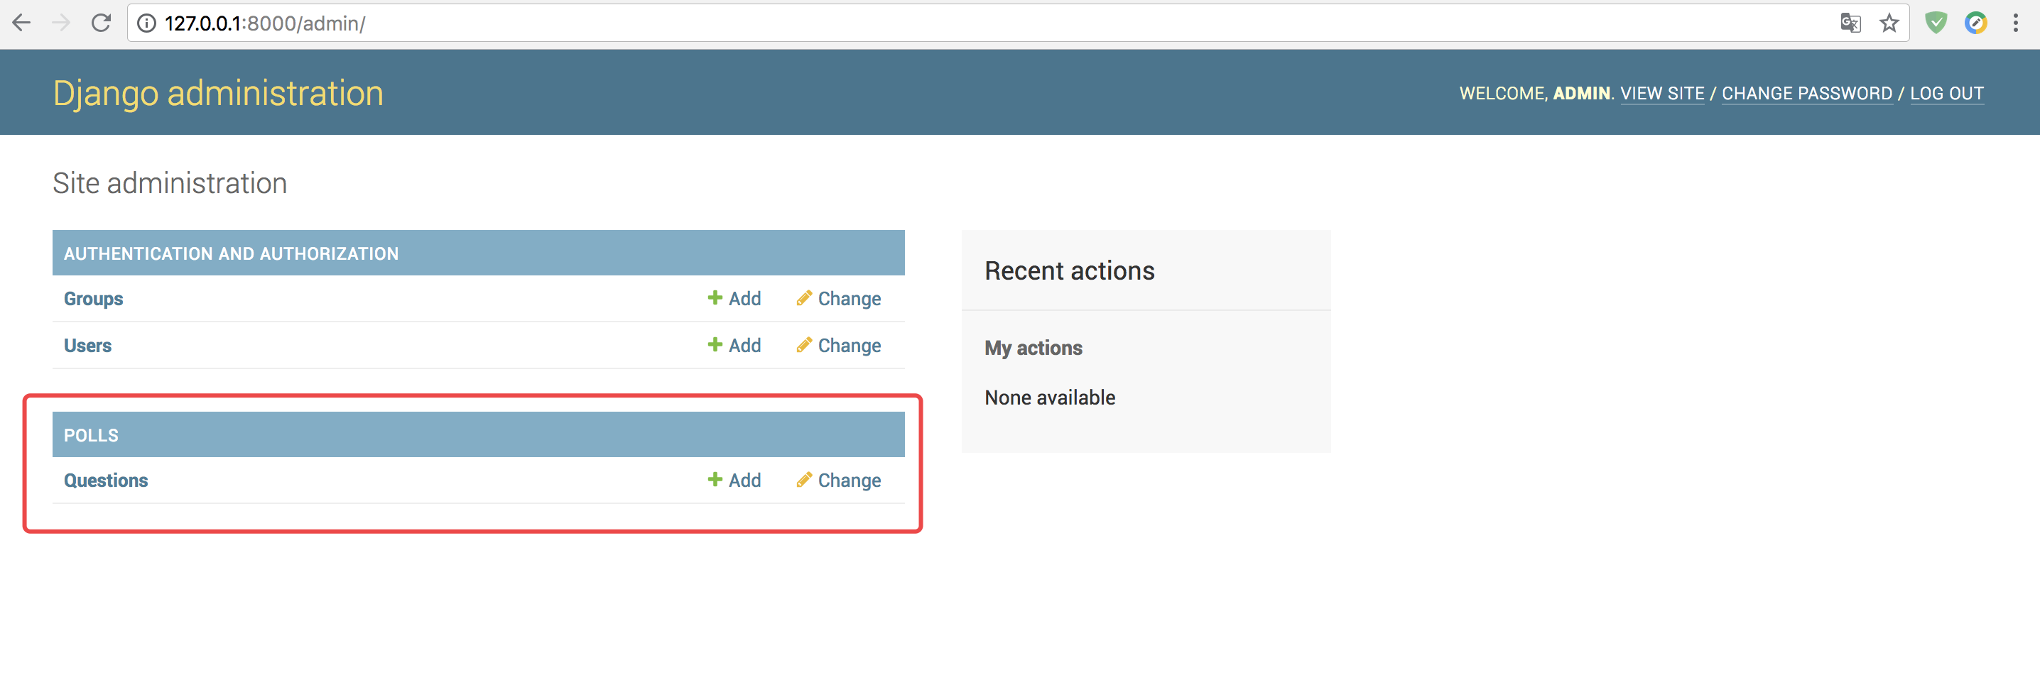Reload the page with the refresh icon
Screen dimensions: 2040x680
tap(101, 23)
